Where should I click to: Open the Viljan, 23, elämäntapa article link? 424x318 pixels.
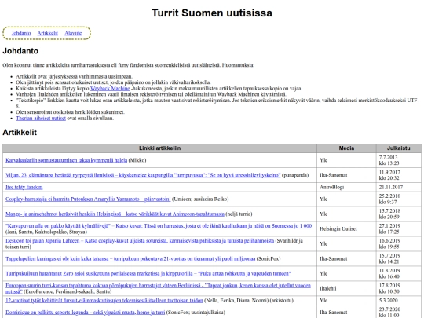(x=143, y=175)
